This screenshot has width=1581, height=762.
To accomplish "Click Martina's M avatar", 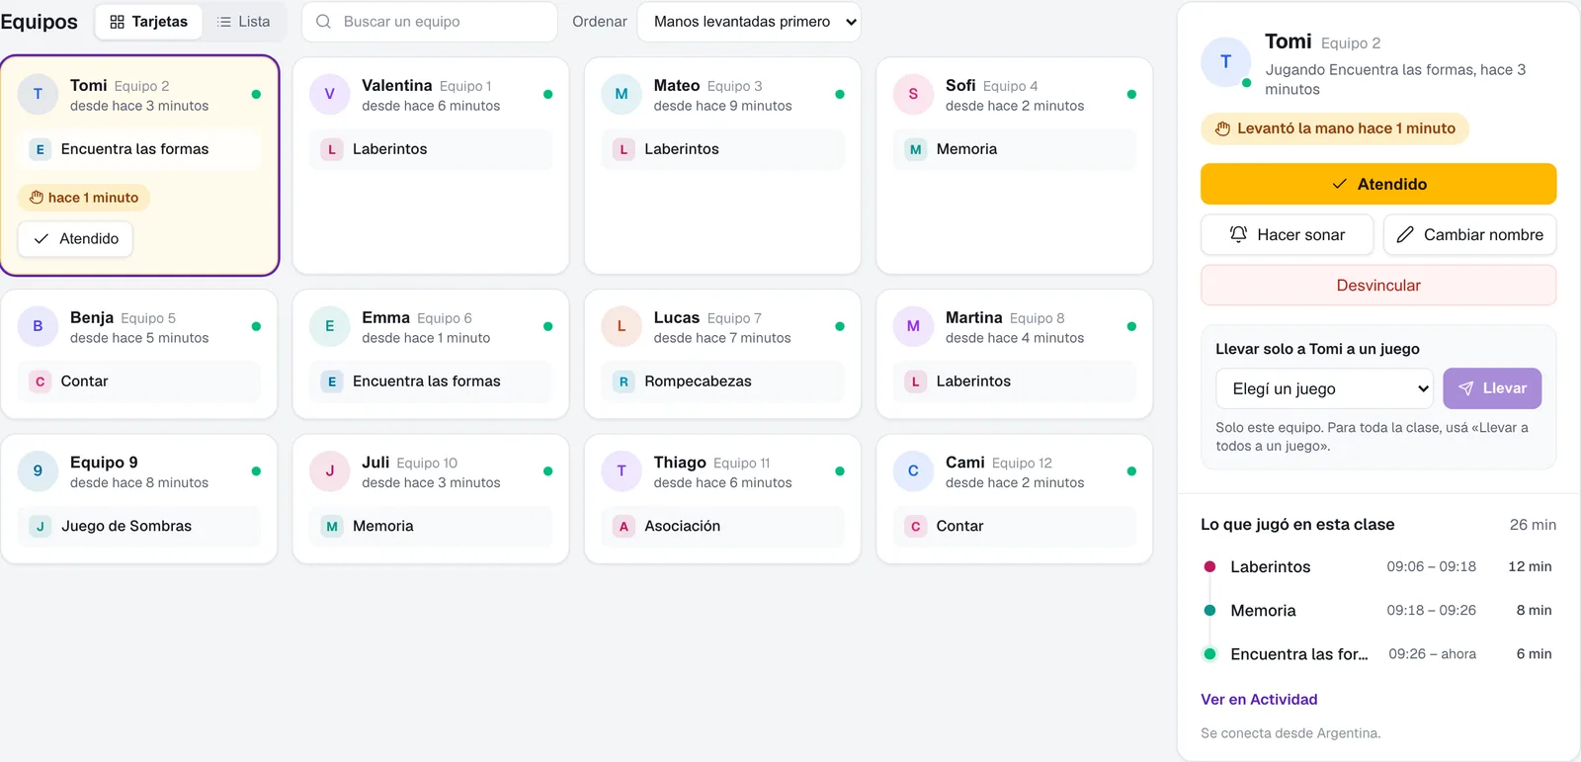I will click(x=913, y=326).
